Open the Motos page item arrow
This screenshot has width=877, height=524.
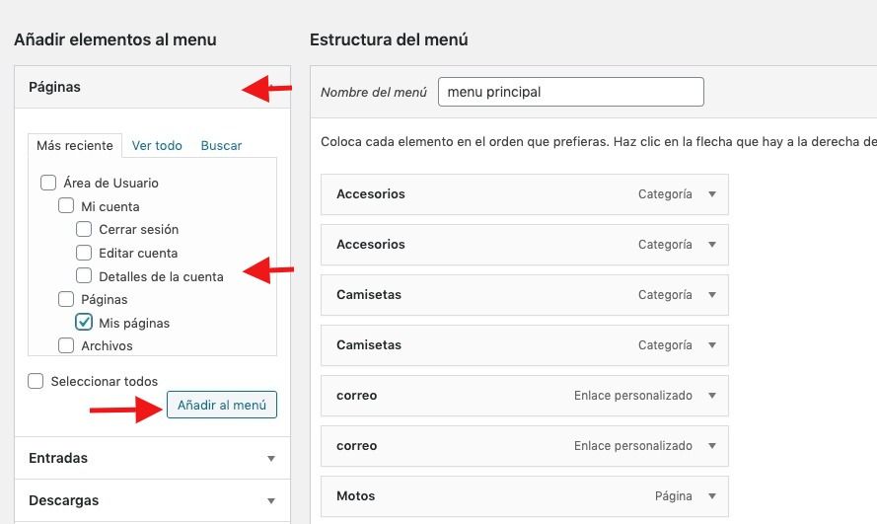pos(712,496)
